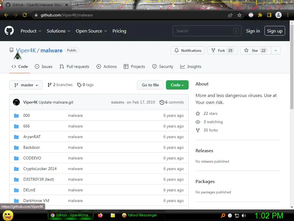Fork the repository with Fork button

tap(223, 51)
